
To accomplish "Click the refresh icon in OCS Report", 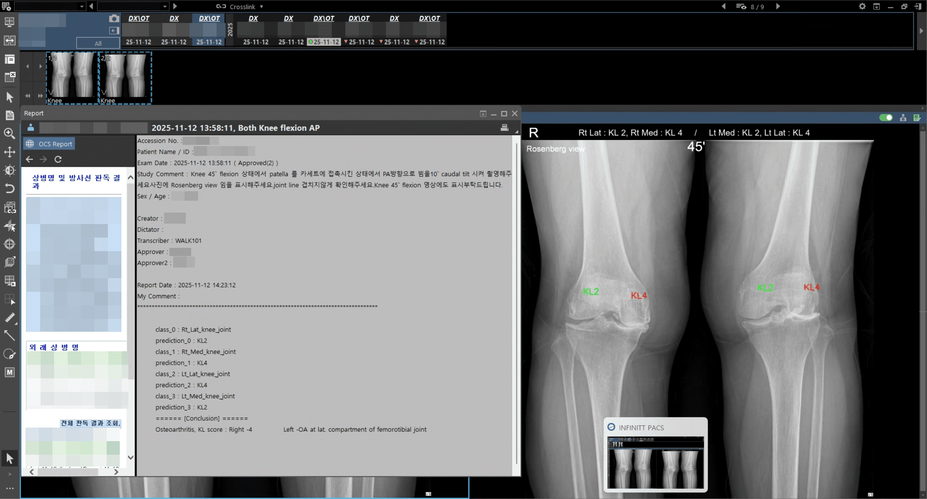I will tap(58, 159).
